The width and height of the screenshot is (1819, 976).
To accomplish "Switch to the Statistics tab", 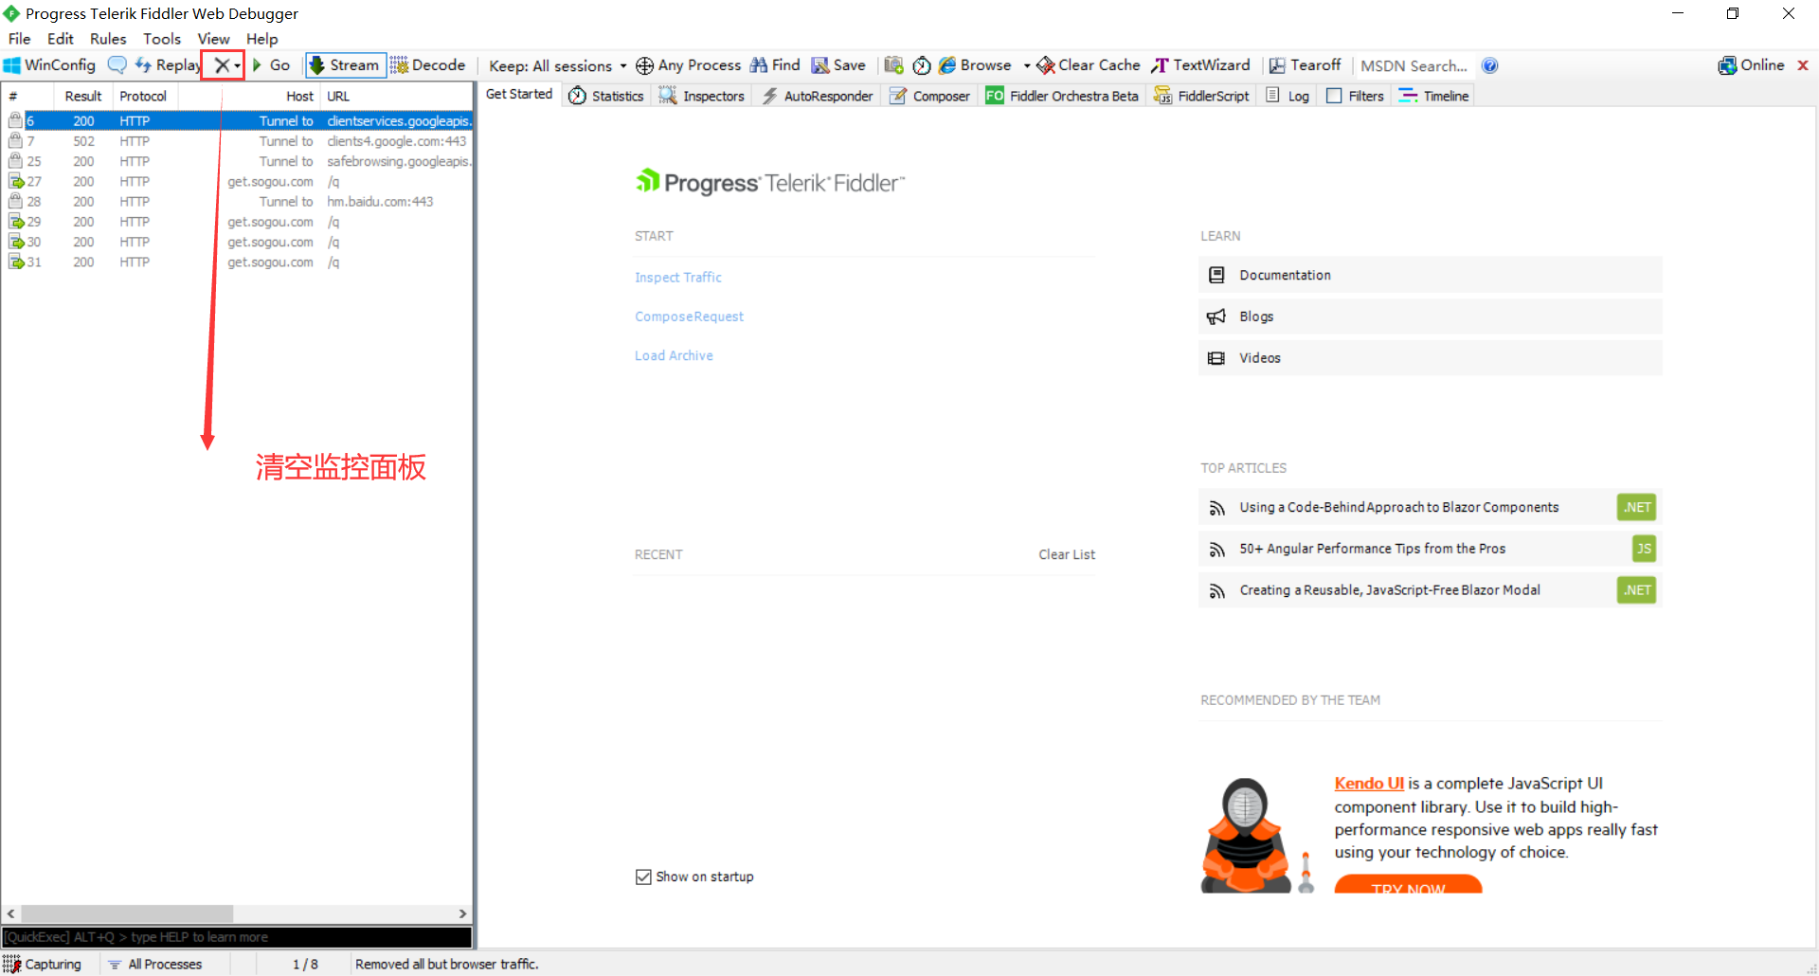I will click(x=606, y=96).
